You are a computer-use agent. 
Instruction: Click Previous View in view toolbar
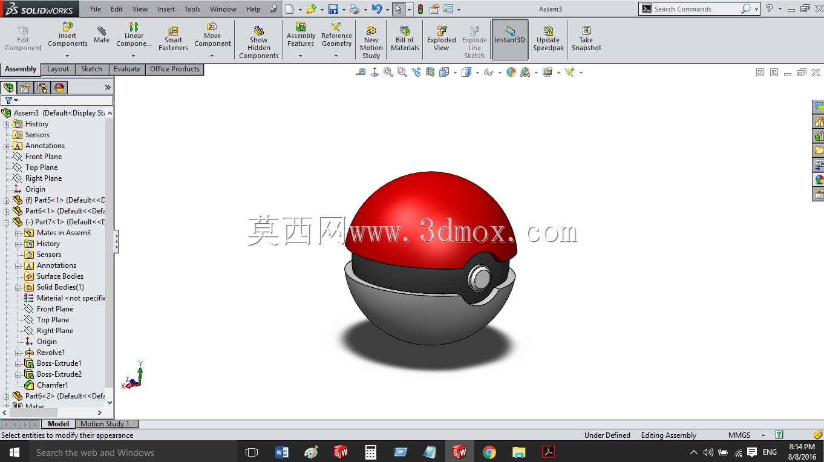point(416,72)
